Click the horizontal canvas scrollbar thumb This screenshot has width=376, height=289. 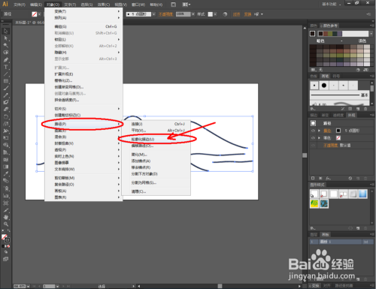[220, 286]
